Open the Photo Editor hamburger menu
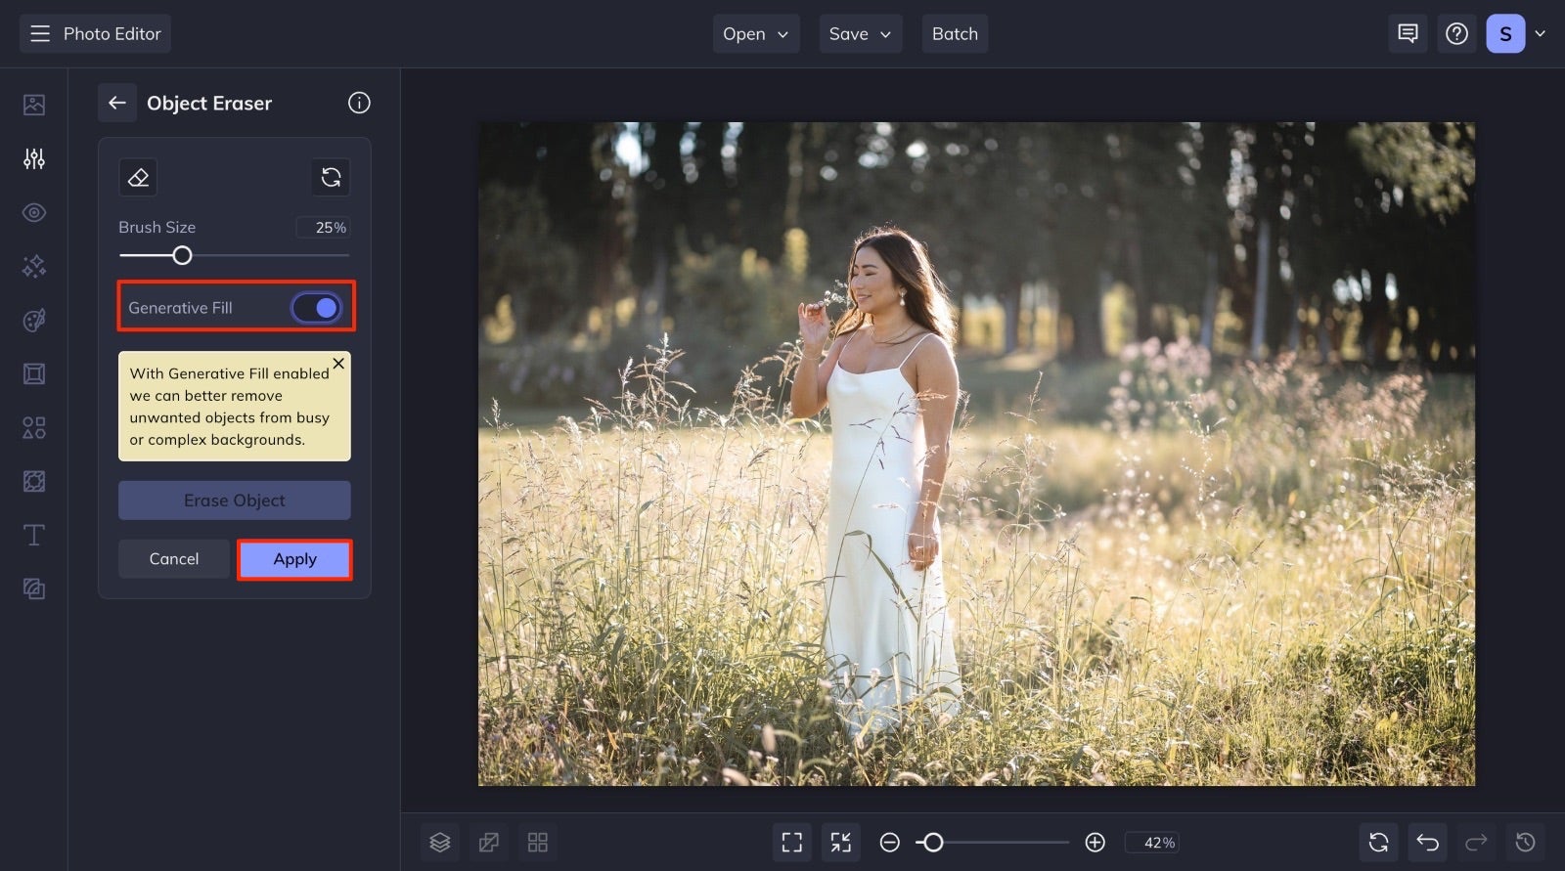The width and height of the screenshot is (1565, 871). pyautogui.click(x=40, y=33)
